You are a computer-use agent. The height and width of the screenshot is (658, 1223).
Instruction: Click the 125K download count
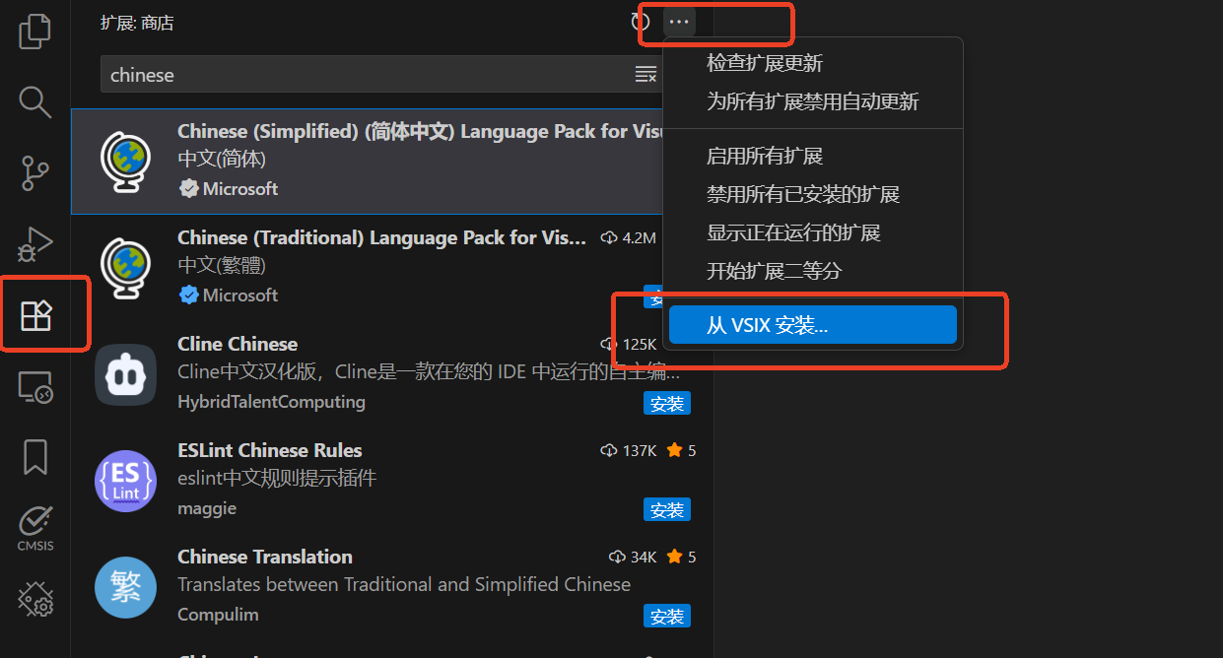click(x=628, y=344)
